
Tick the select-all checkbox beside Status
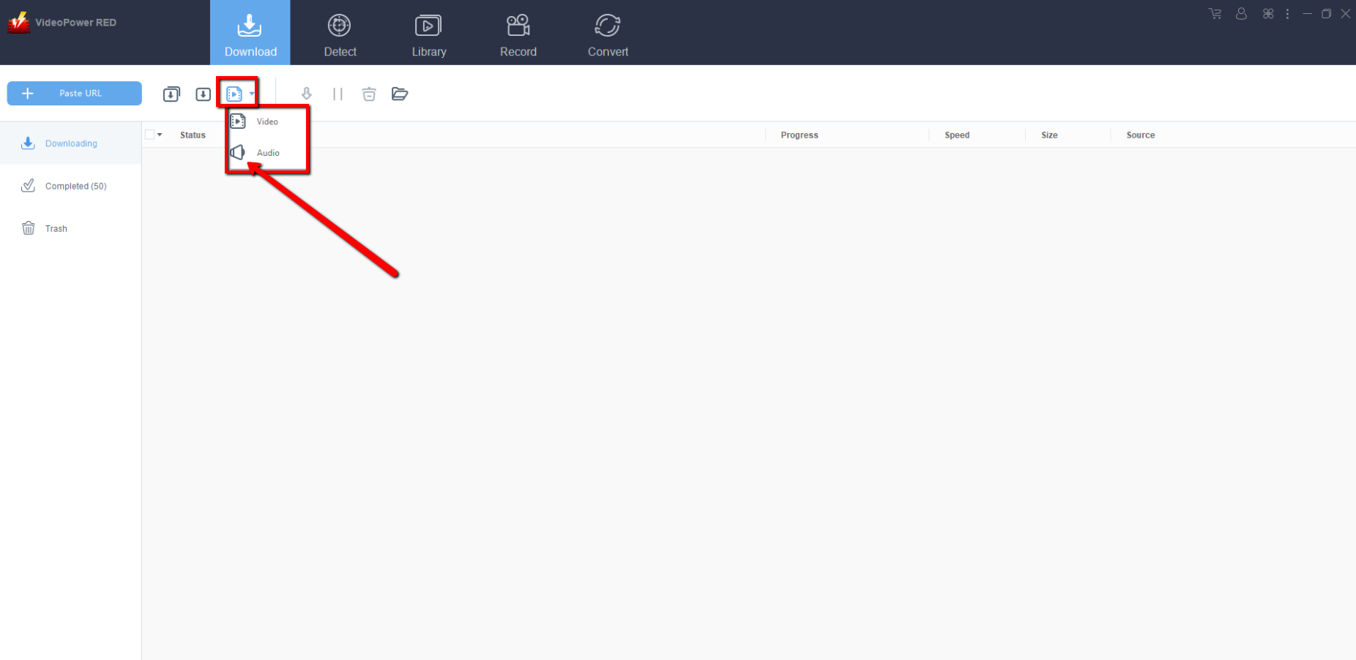150,135
